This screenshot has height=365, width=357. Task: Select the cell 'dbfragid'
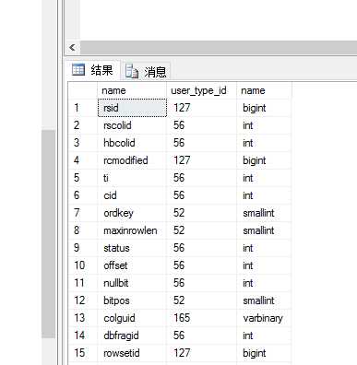132,336
